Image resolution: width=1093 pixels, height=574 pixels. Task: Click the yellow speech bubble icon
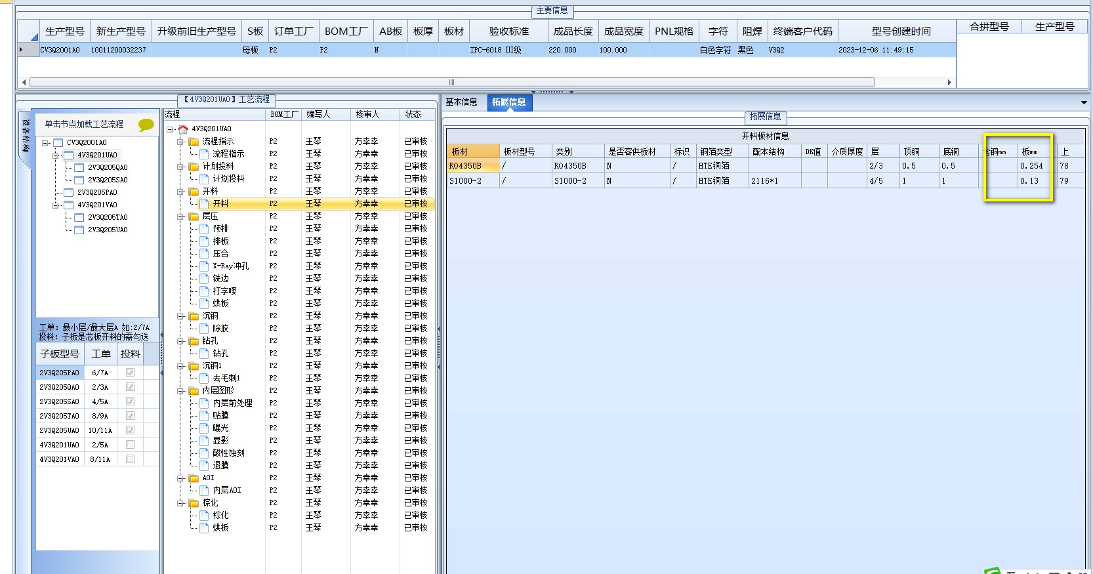pos(146,125)
